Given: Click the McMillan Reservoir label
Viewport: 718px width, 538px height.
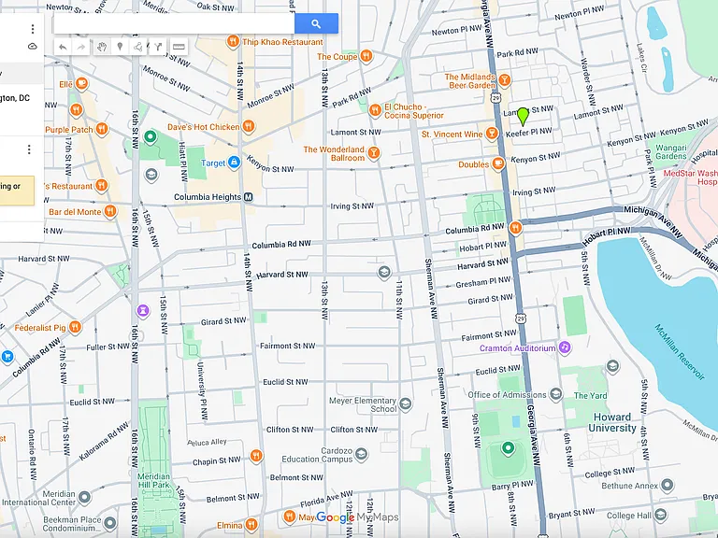Looking at the screenshot, I should click(x=679, y=352).
